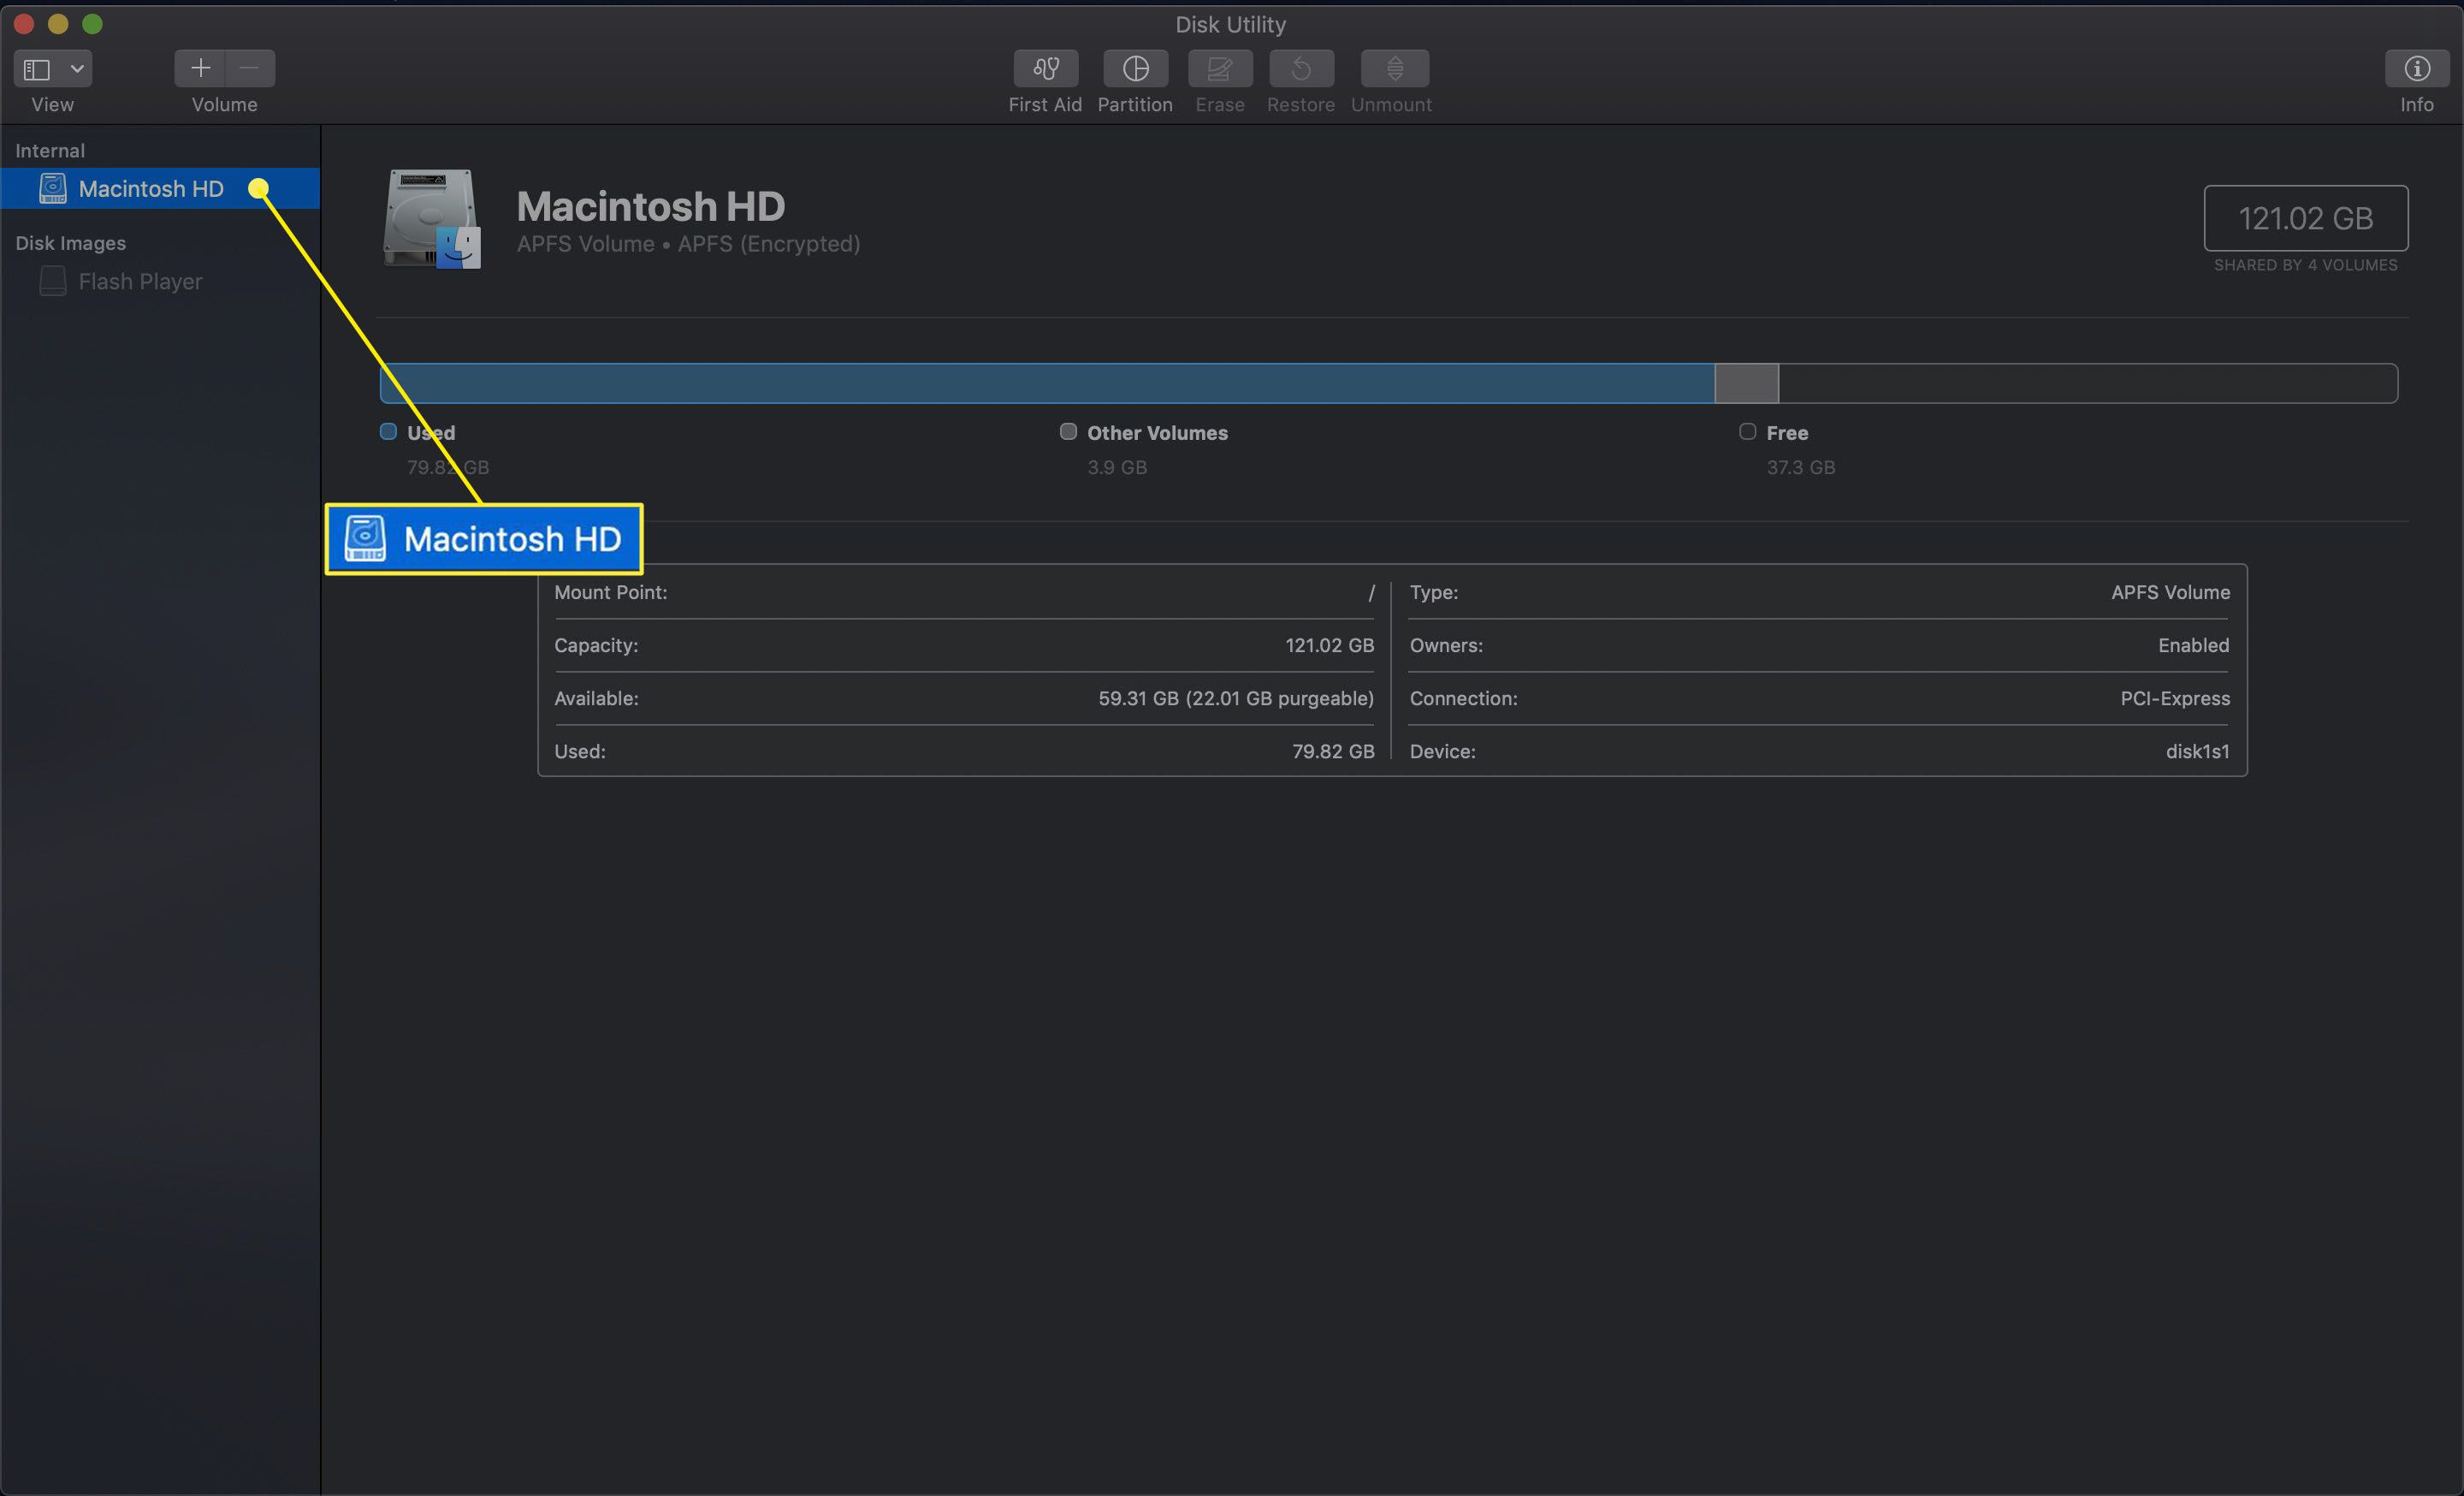Add a new APFS volume with plus
The image size is (2464, 1496).
pos(200,68)
